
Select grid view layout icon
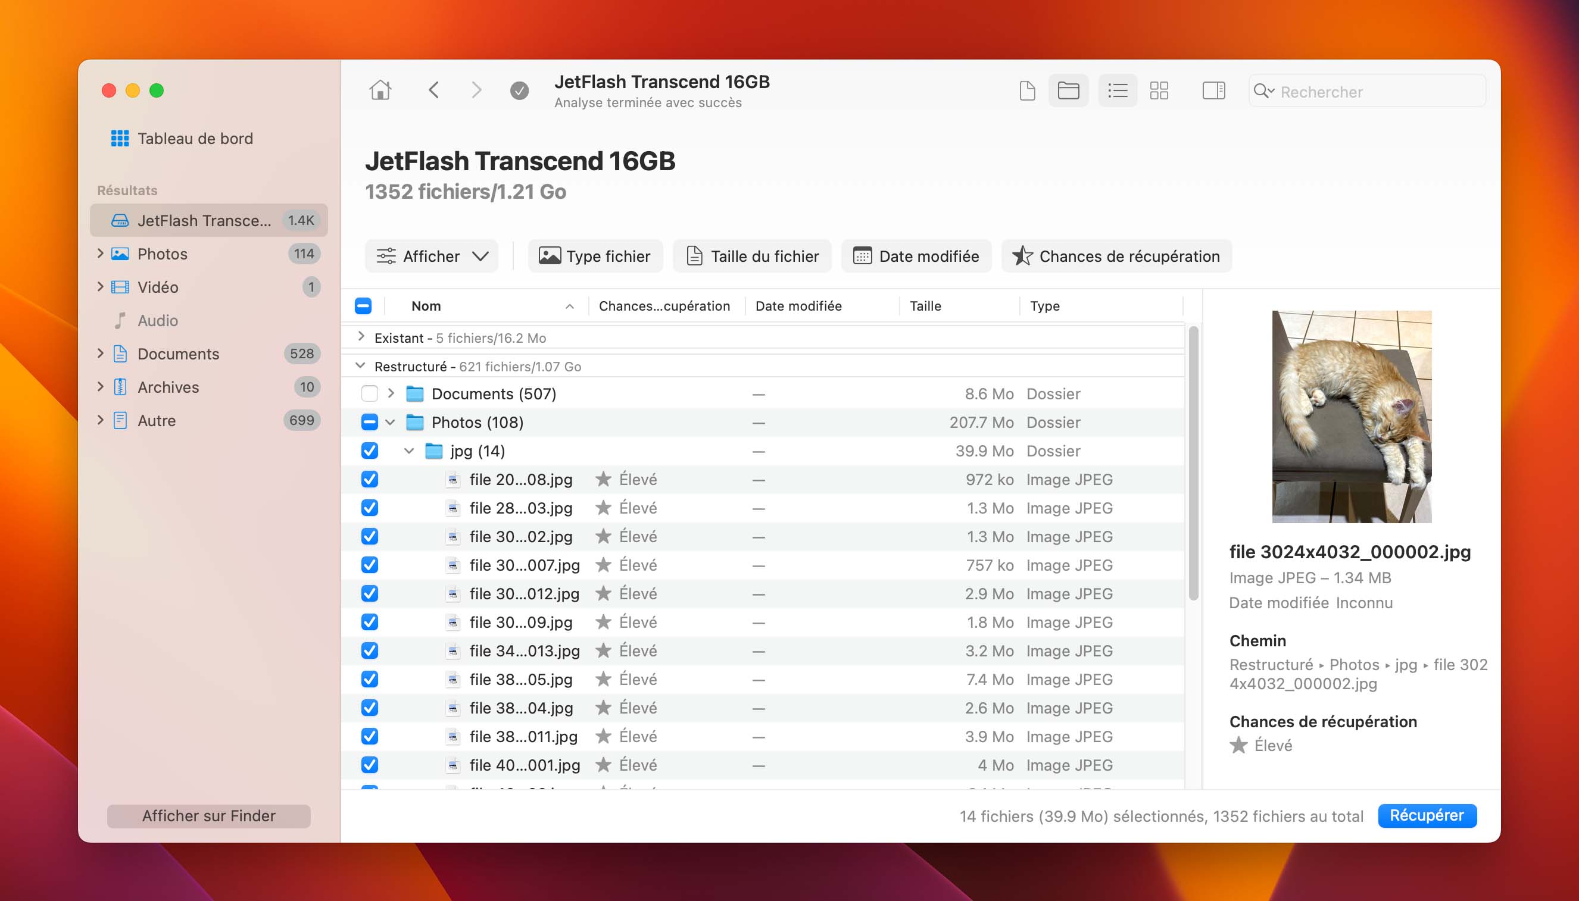pos(1159,91)
